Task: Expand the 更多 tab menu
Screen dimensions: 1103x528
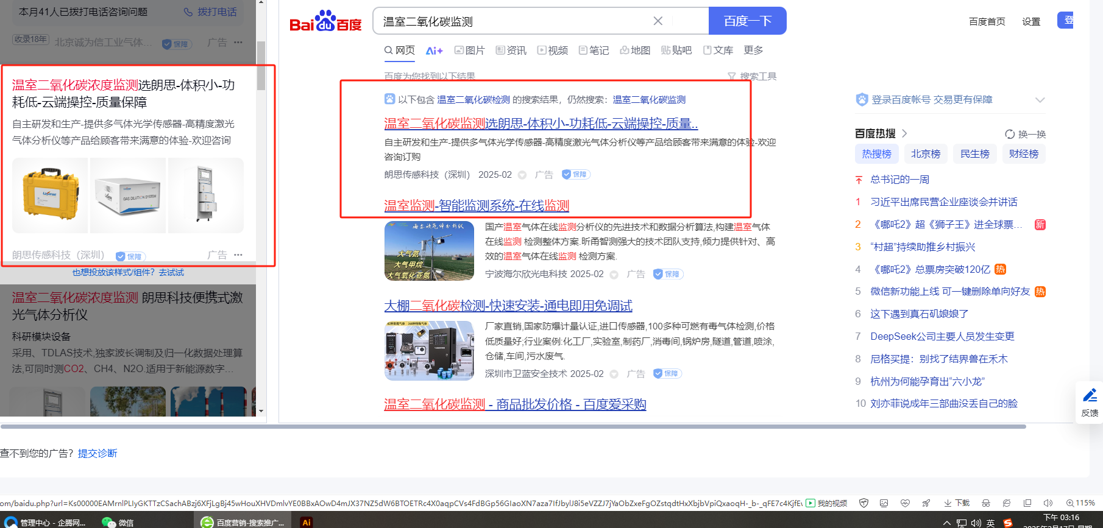Action: 753,50
